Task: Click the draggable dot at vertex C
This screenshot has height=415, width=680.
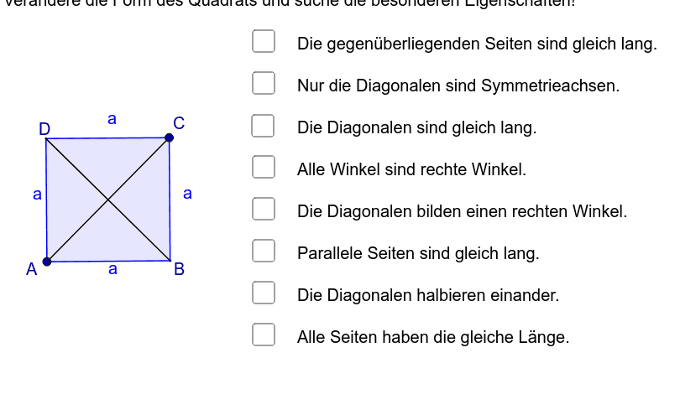Action: 169,137
